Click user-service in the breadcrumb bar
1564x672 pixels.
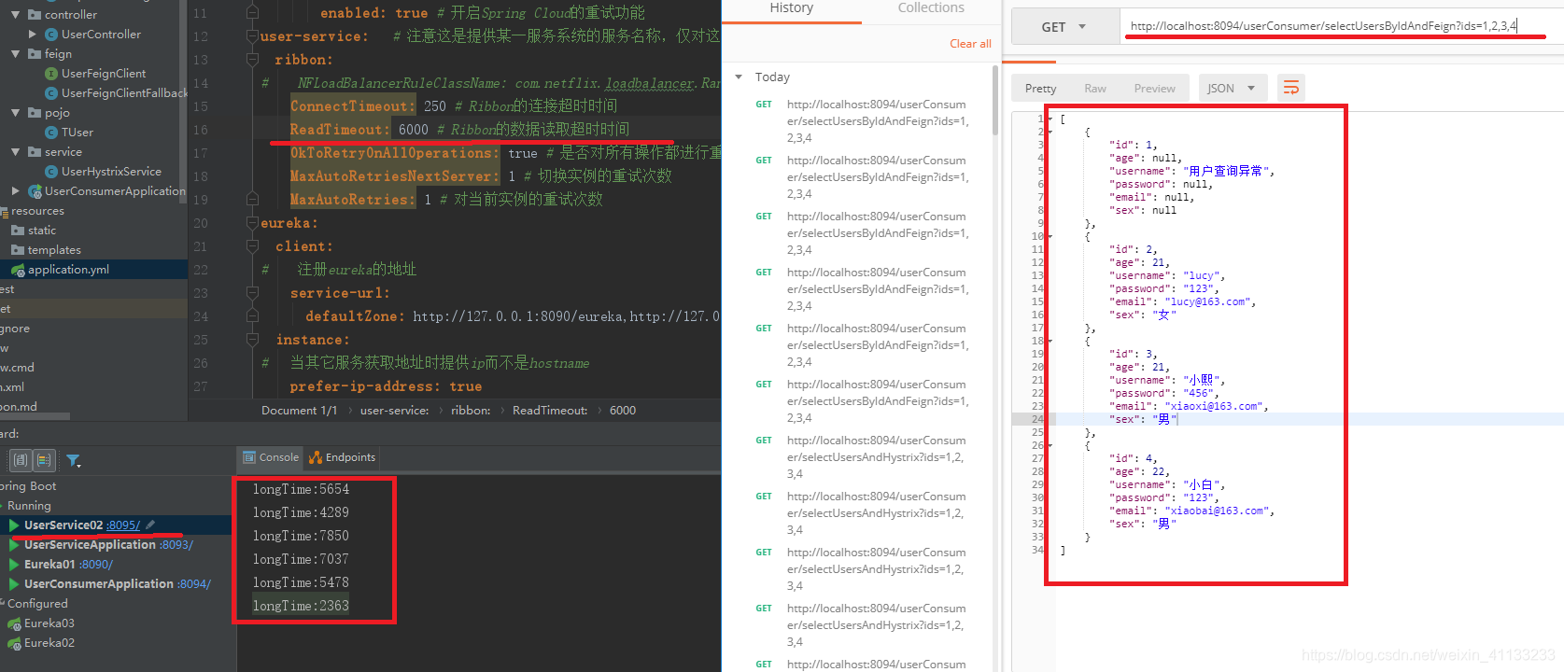point(394,411)
